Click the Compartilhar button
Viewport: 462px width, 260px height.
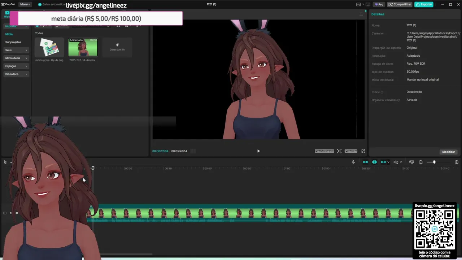[x=400, y=4]
